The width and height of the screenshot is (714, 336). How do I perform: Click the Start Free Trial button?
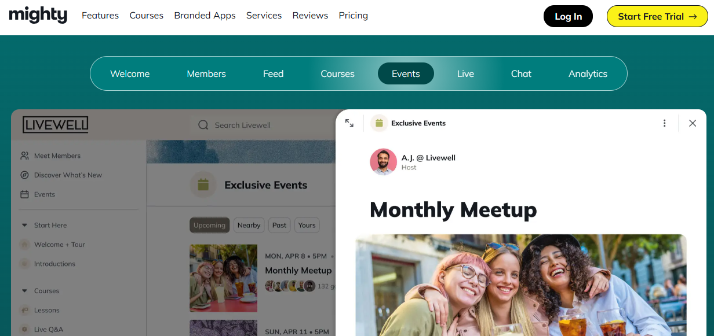point(657,16)
